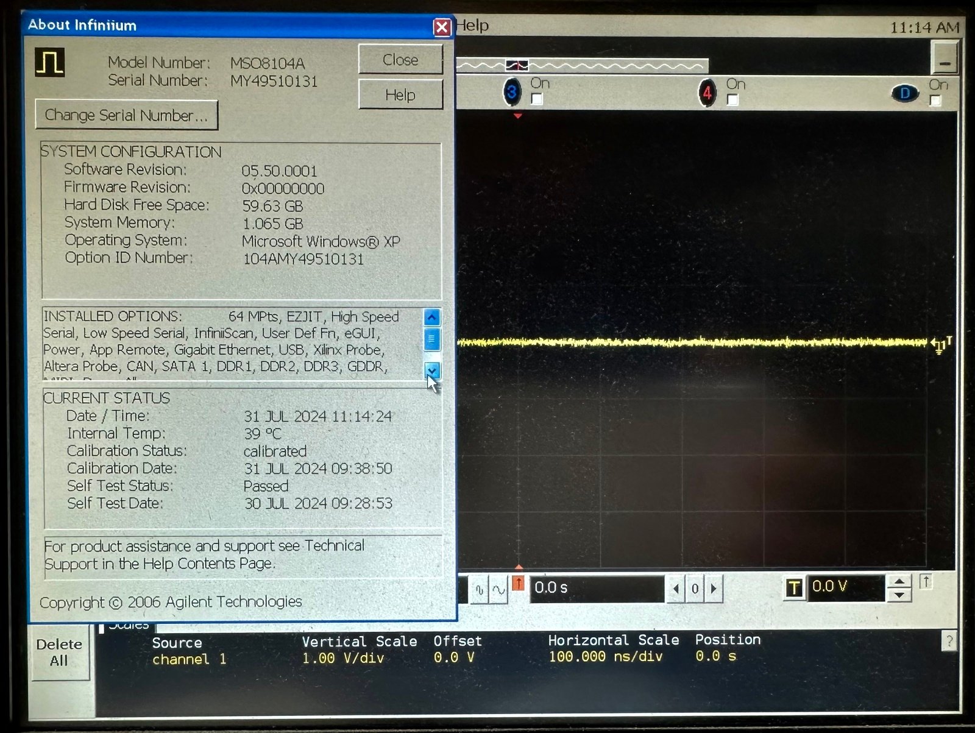Click the channel 4 button icon
This screenshot has width=975, height=733.
[x=707, y=93]
